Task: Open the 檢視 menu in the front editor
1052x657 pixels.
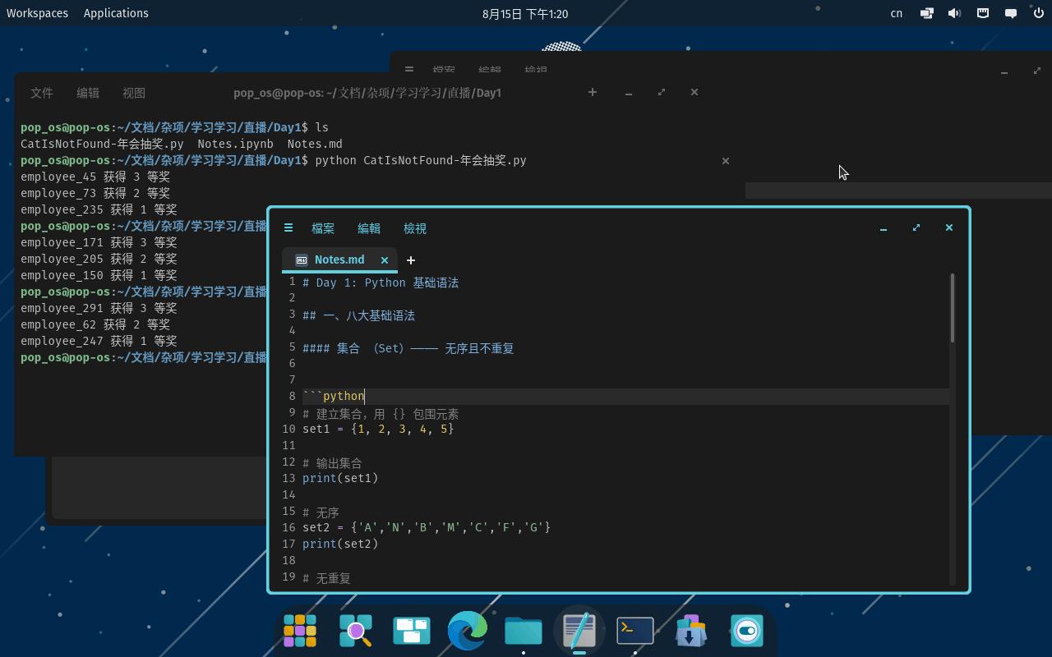Action: coord(415,228)
